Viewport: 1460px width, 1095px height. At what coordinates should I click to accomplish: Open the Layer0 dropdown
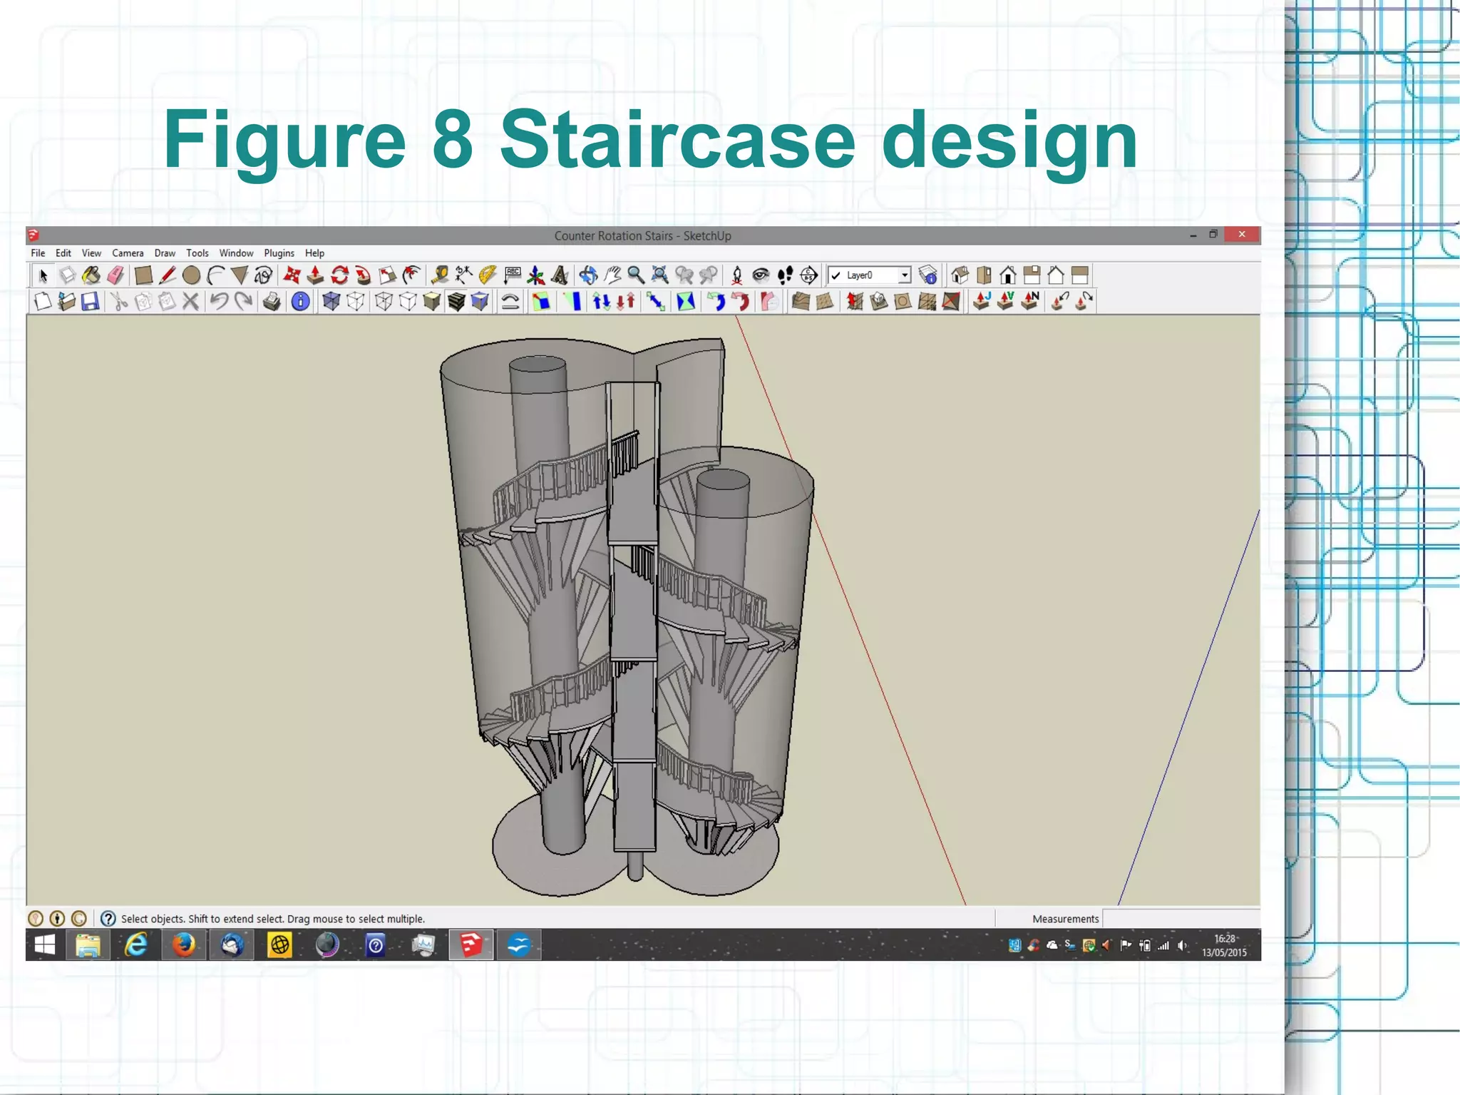coord(905,275)
